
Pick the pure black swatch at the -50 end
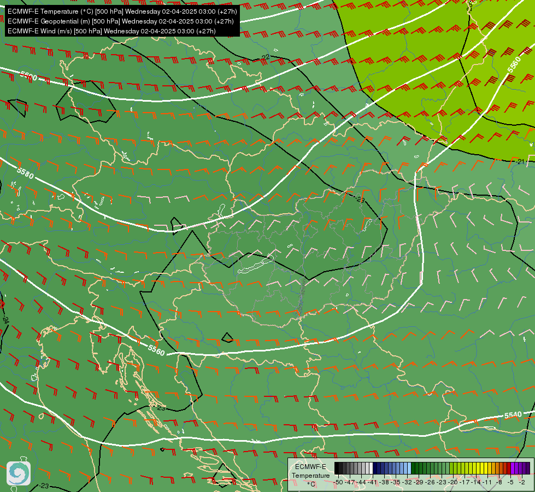337,468
